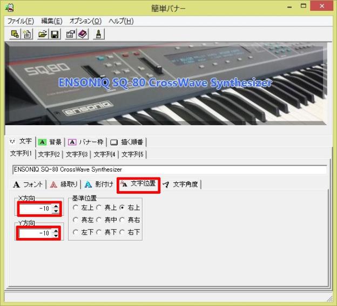Select the 文字列2 tab
The width and height of the screenshot is (337, 306).
point(49,154)
